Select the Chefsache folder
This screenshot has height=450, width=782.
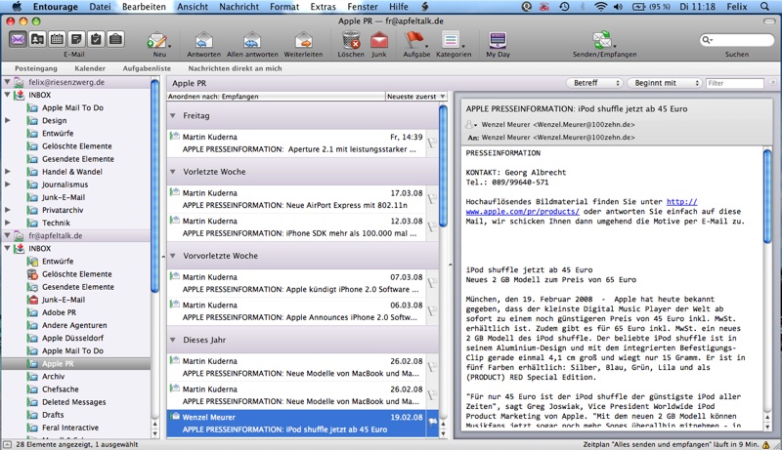click(x=60, y=389)
